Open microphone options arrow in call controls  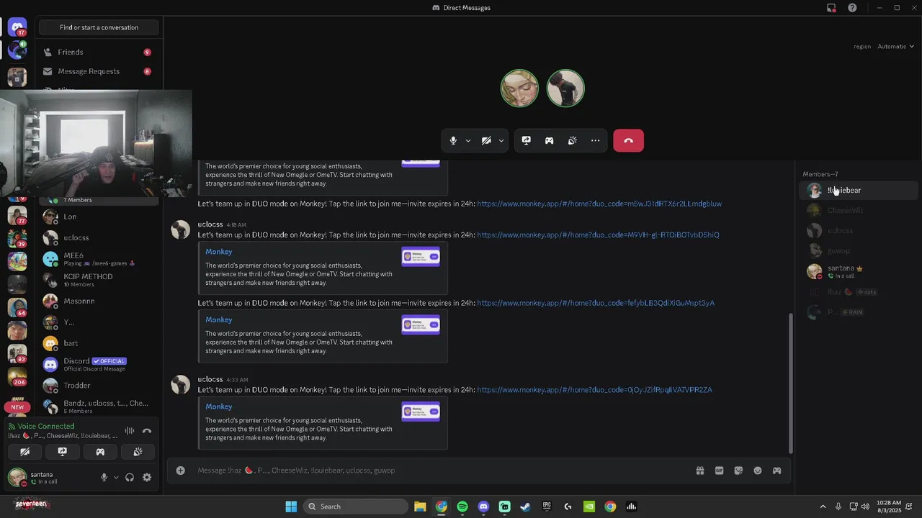467,140
